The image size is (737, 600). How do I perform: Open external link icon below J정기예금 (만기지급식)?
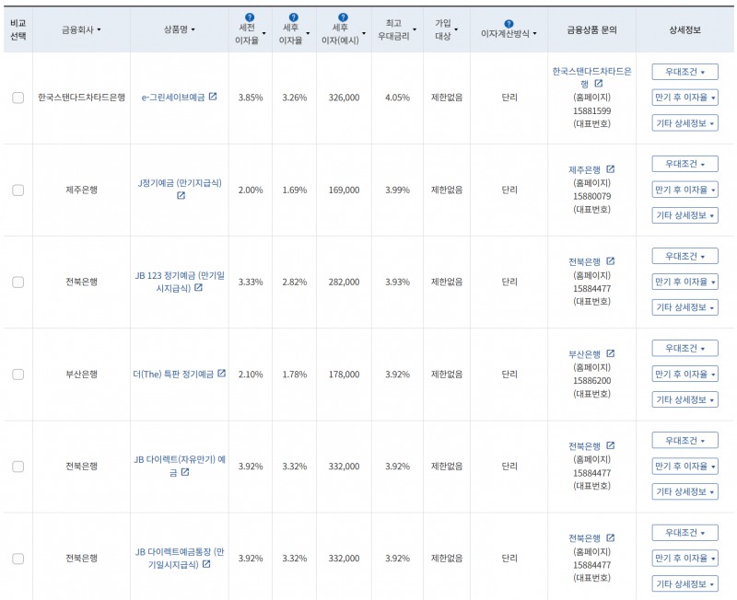[181, 195]
